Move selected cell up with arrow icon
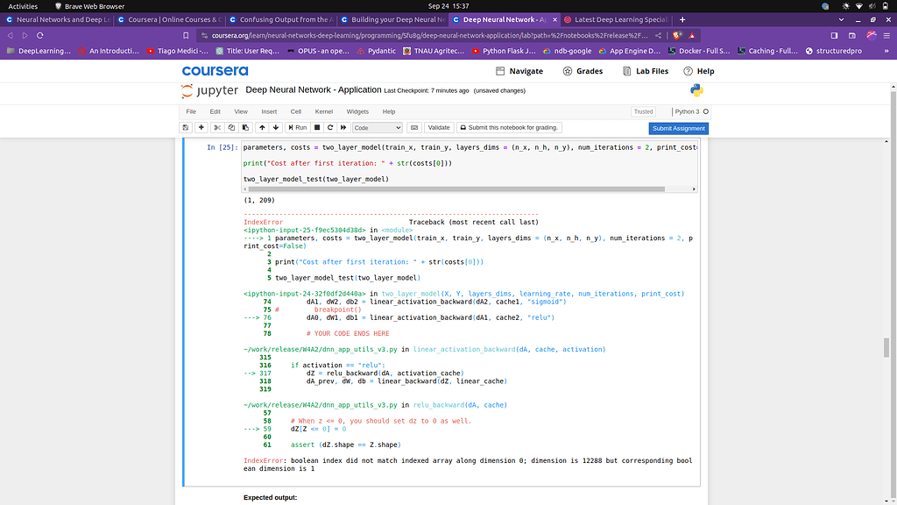 tap(262, 128)
